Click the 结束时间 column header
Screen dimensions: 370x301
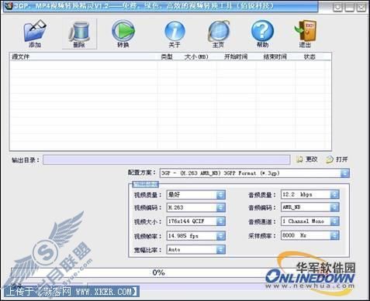(x=275, y=56)
